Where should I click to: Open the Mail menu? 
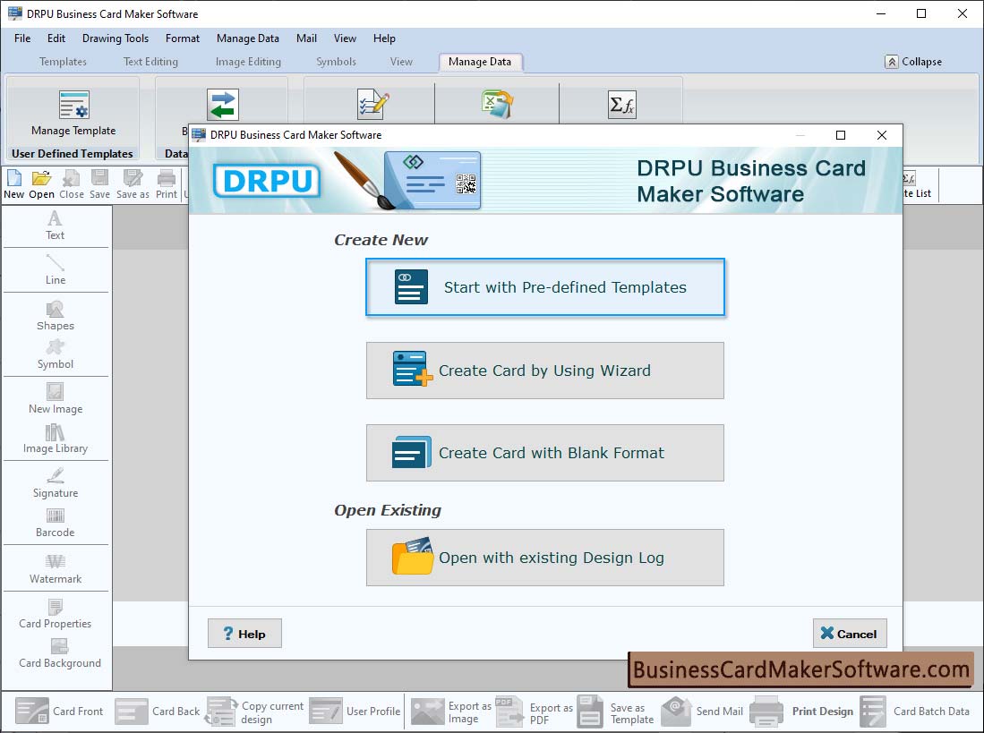pos(306,38)
